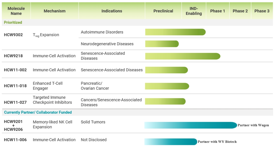Select the HCW9218 green progress bar
The image size is (275, 149).
183,56
